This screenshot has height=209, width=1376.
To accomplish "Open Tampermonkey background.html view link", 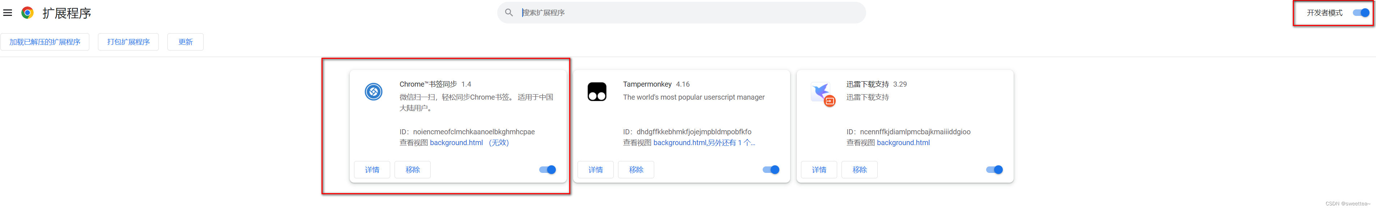I will (x=704, y=142).
